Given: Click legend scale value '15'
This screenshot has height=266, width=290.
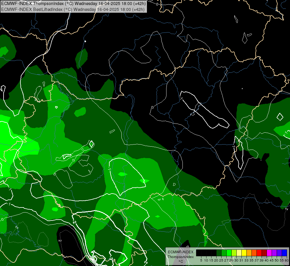Looking at the screenshot, I should [211, 260].
